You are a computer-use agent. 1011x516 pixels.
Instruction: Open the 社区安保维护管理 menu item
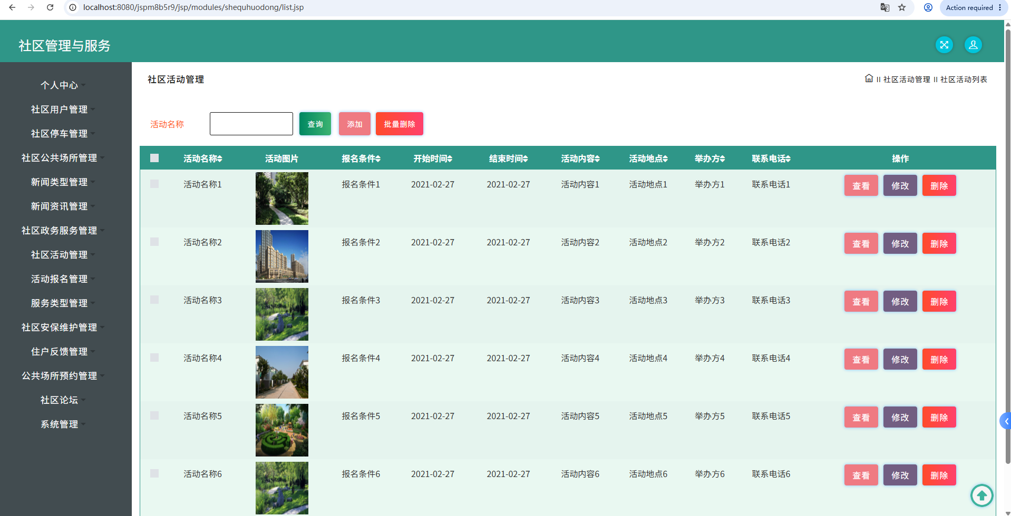[63, 328]
